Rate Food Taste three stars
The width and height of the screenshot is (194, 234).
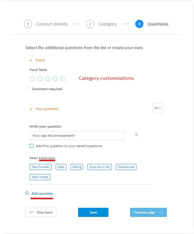click(48, 79)
